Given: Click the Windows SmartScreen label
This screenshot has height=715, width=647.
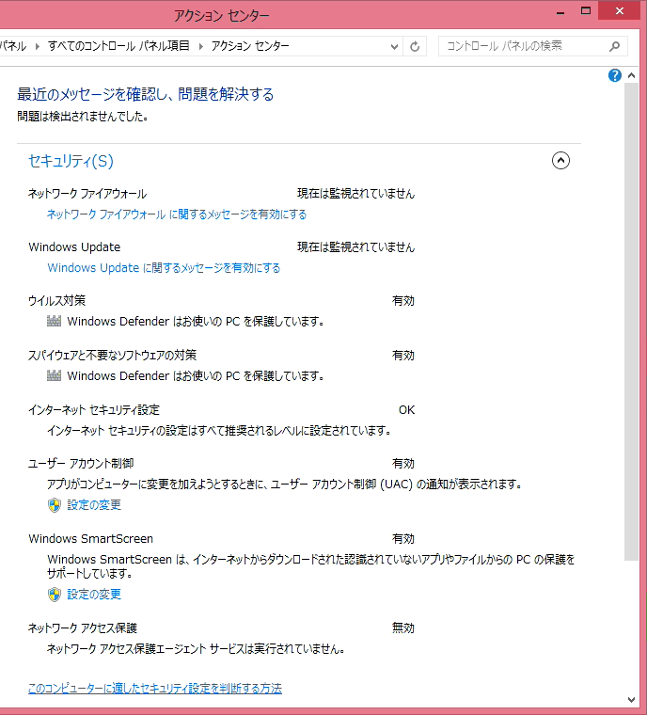Looking at the screenshot, I should pyautogui.click(x=90, y=538).
